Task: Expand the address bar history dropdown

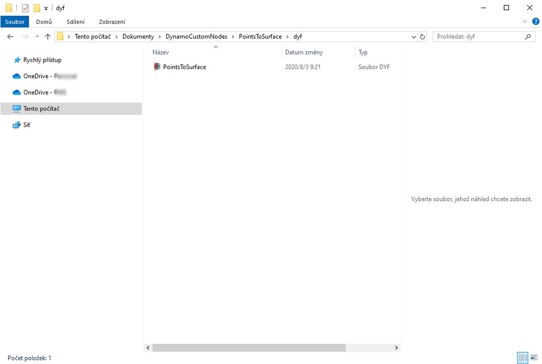Action: point(414,37)
